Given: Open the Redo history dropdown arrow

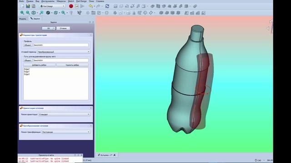Looking at the screenshot, I should coord(102,6).
